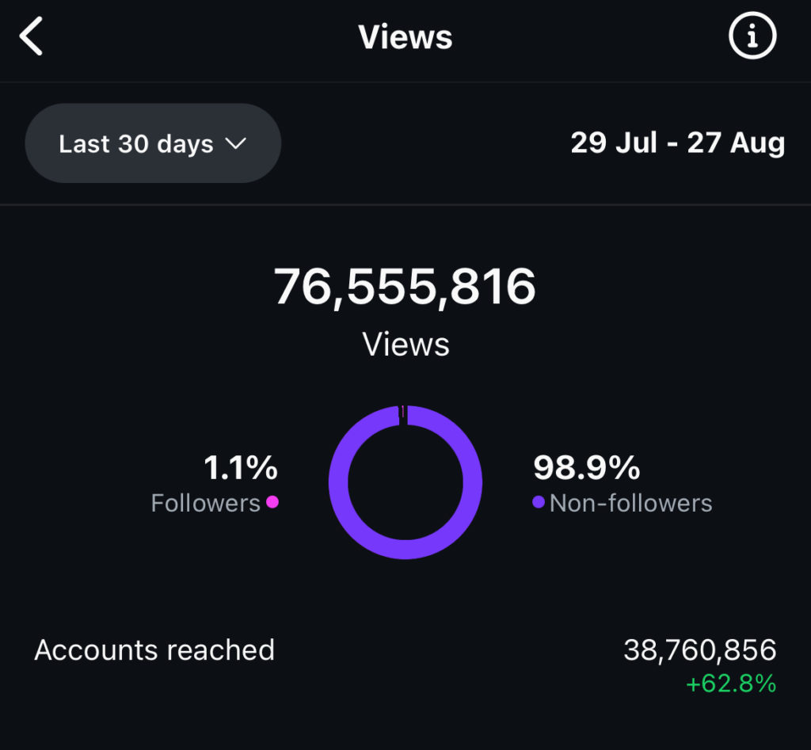Click the Followers legend label
The image size is (811, 750).
tap(206, 503)
